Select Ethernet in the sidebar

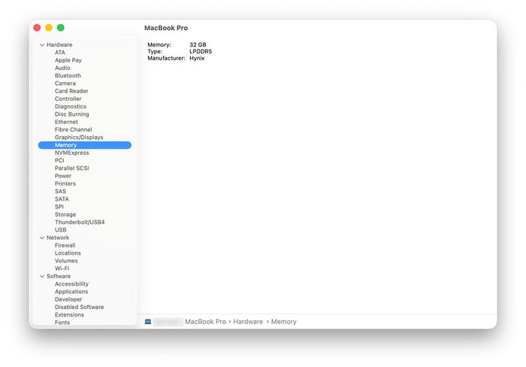coord(66,122)
